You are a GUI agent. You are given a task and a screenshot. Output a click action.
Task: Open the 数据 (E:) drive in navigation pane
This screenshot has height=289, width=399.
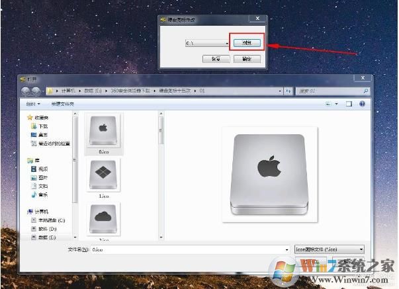[x=43, y=237]
